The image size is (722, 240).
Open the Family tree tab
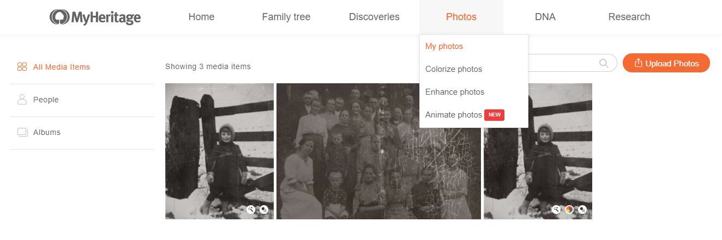[x=286, y=17]
